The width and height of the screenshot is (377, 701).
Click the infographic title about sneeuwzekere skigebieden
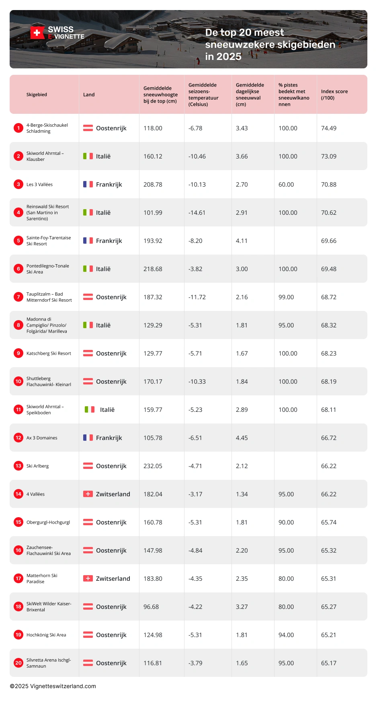(x=270, y=44)
